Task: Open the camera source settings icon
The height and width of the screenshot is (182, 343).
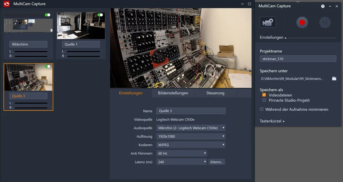Action: pyautogui.click(x=268, y=22)
